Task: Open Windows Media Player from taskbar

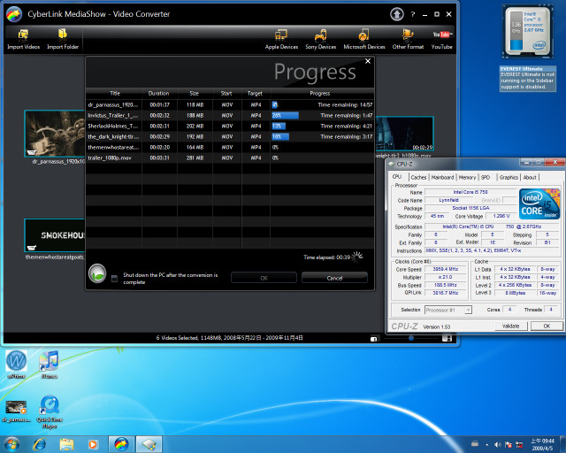Action: pos(93,444)
